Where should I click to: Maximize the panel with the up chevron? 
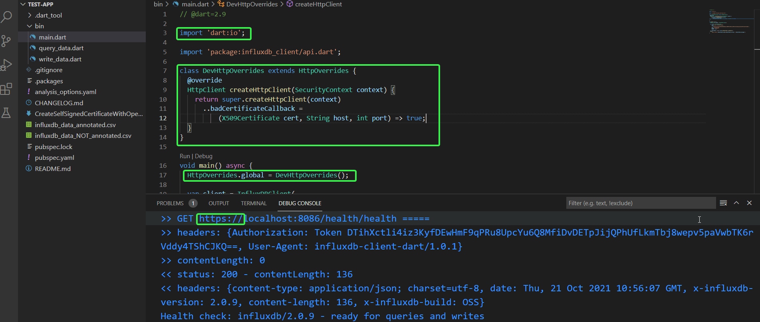click(x=736, y=203)
